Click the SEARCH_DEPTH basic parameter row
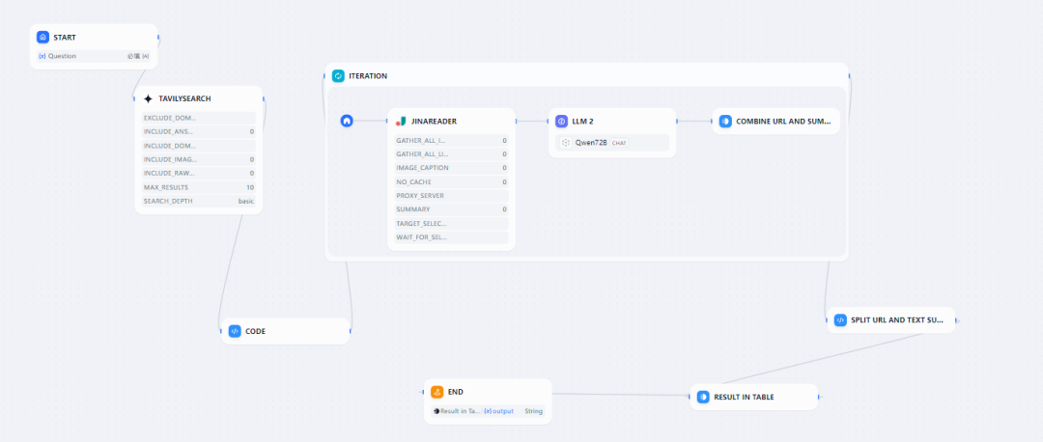The image size is (1043, 442). point(199,201)
